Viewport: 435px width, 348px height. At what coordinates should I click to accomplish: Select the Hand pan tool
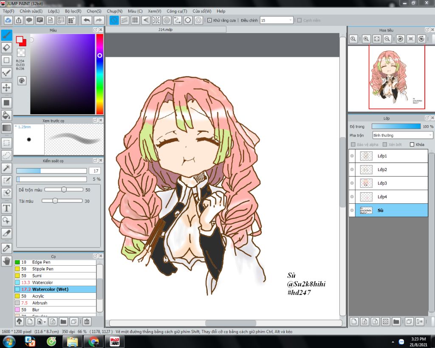coord(7,261)
